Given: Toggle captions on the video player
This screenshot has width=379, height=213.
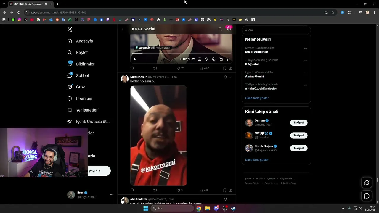Looking at the screenshot, I should click(x=200, y=59).
